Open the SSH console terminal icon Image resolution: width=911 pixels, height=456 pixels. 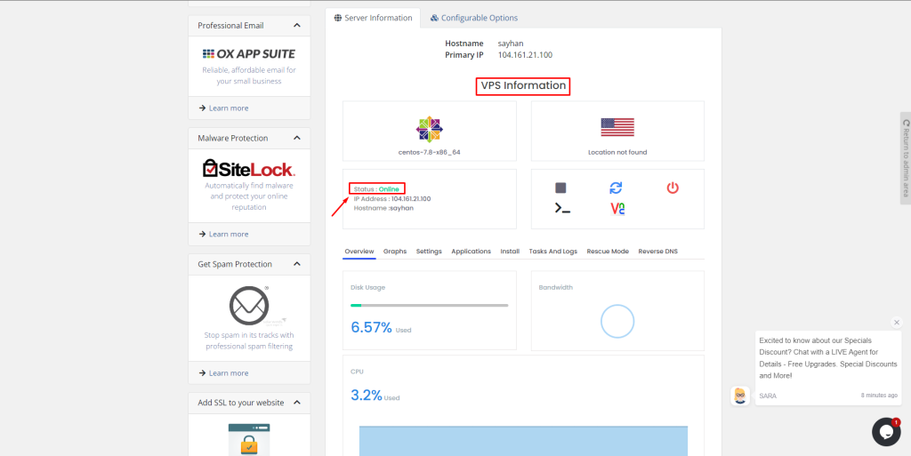[561, 208]
